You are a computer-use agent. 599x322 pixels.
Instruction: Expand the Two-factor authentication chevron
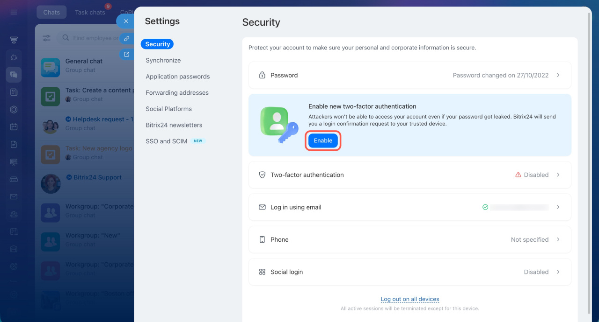coord(558,175)
